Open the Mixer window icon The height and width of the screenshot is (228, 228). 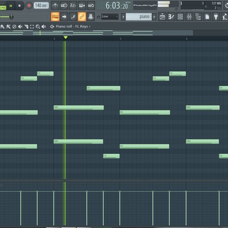(x=189, y=17)
